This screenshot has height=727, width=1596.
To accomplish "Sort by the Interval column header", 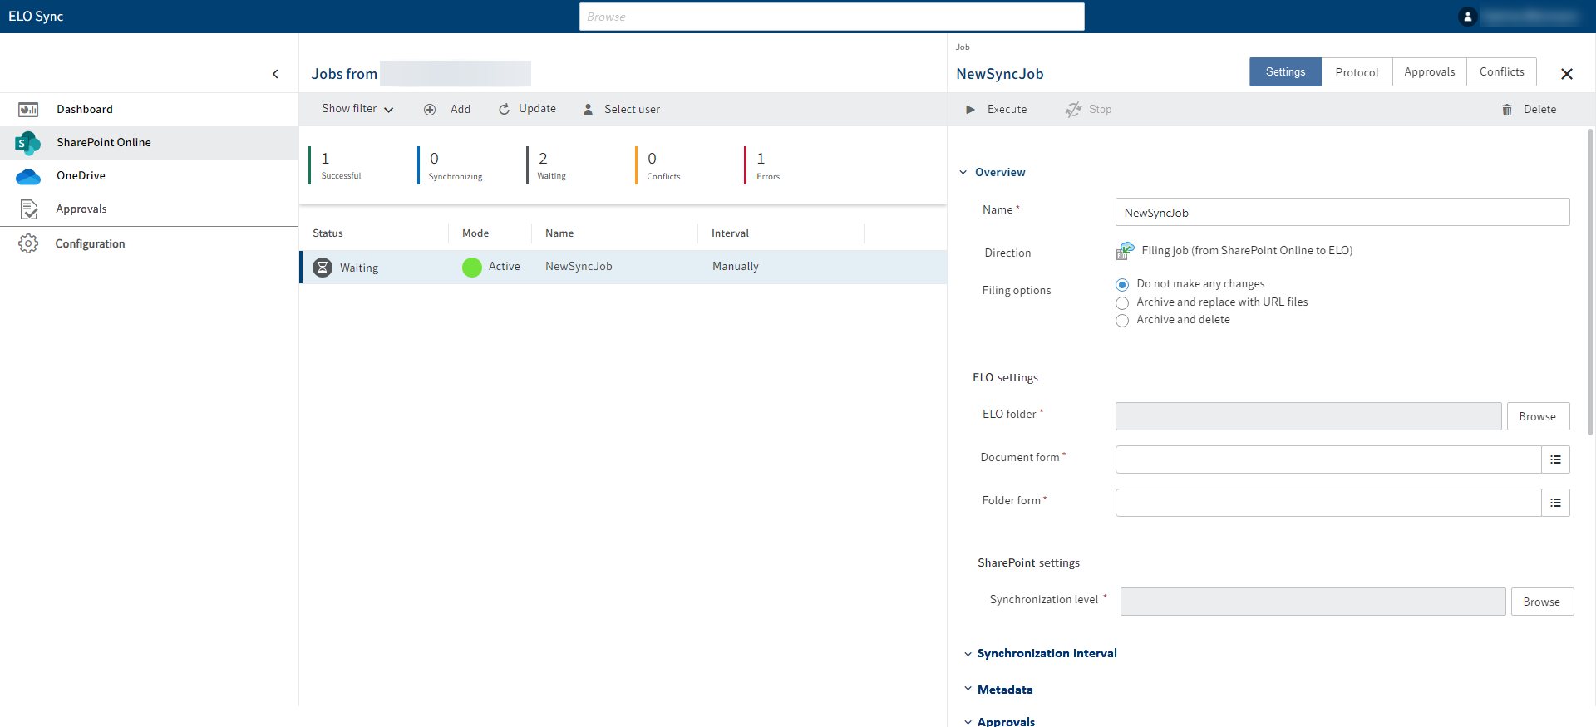I will coord(730,233).
